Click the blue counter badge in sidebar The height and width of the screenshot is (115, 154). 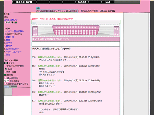[x=7, y=86]
